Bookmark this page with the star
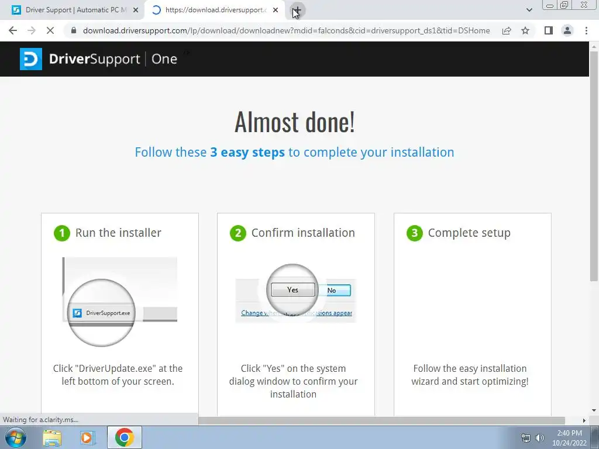599x449 pixels. coord(525,30)
